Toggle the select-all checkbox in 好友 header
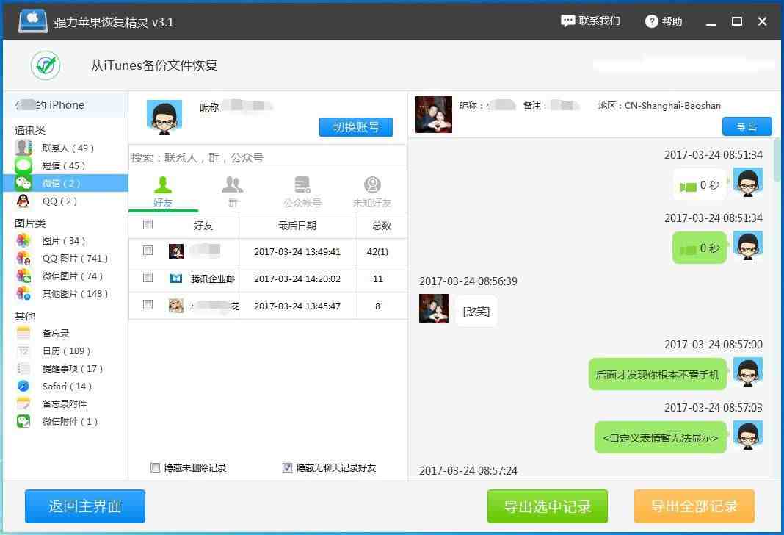The height and width of the screenshot is (535, 784). click(x=148, y=225)
